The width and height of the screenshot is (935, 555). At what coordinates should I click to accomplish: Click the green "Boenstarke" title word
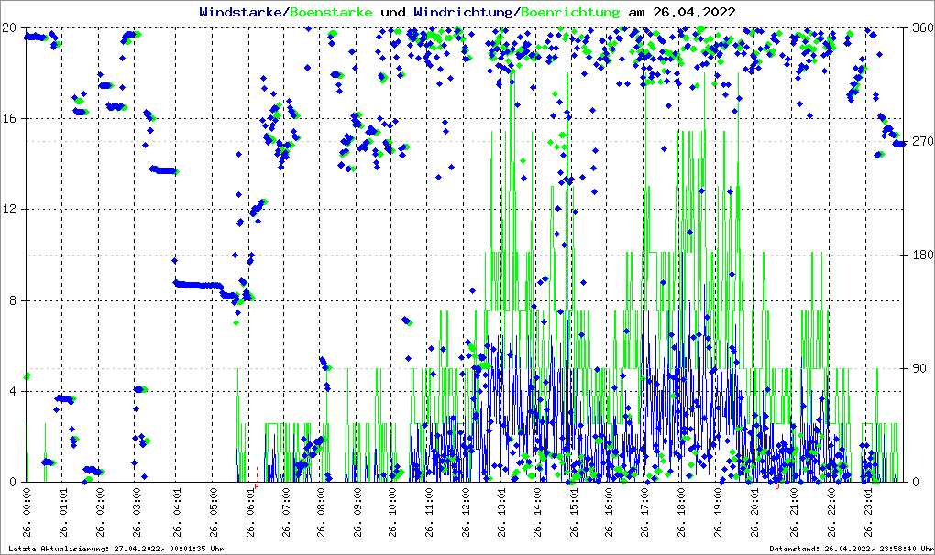(331, 12)
